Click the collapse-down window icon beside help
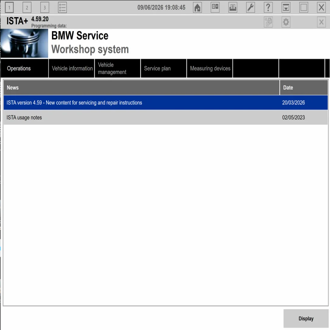The width and height of the screenshot is (330, 330). pos(286,8)
